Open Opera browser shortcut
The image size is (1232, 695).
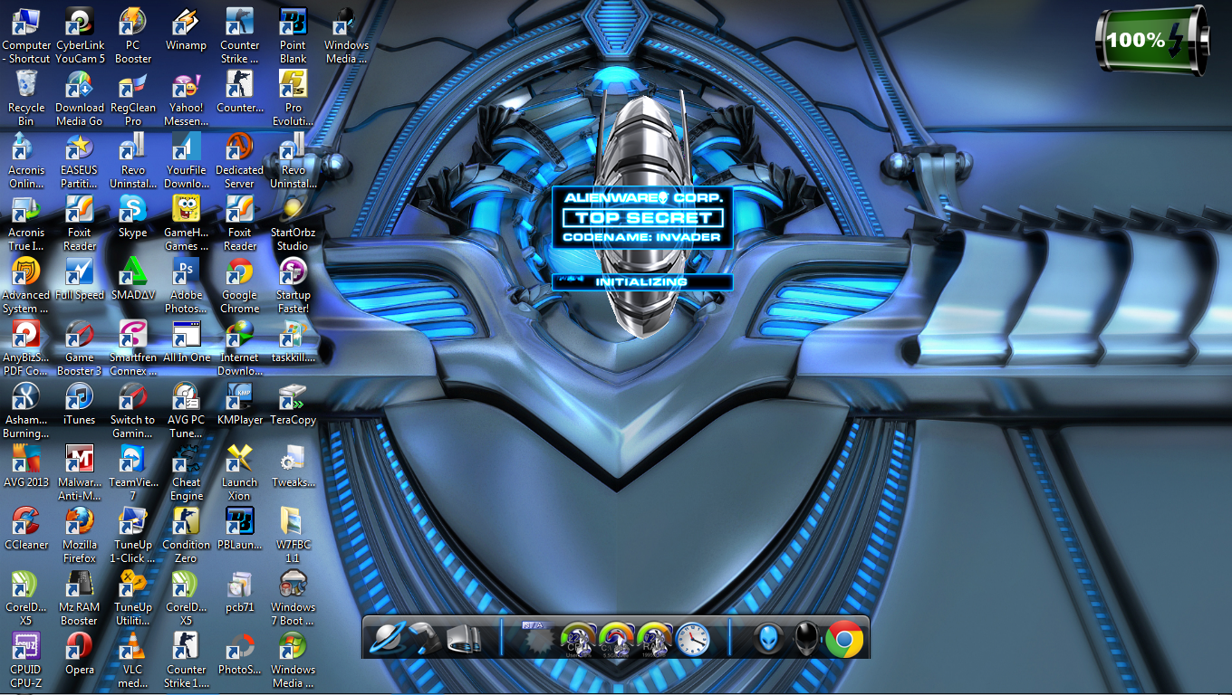coord(80,653)
